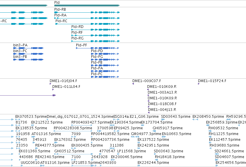Select the Pld-RA transcript label
Screen dimensions: 246x167
click(60, 15)
